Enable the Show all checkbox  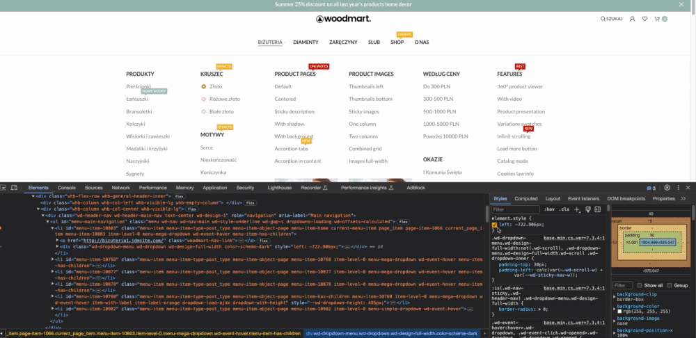[640, 286]
